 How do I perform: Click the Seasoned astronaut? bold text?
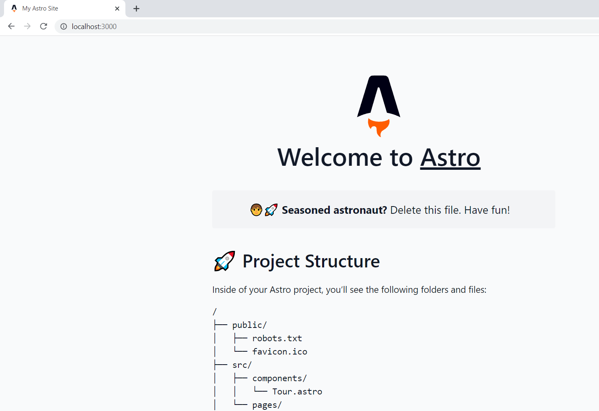click(334, 210)
